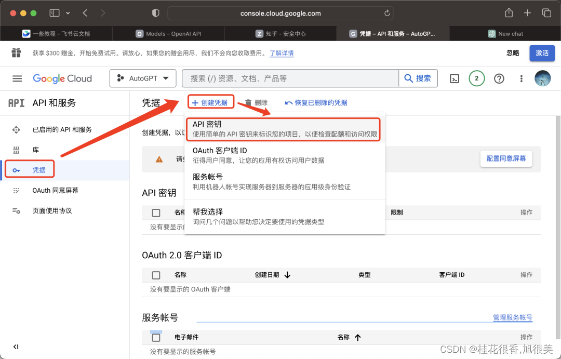561x359 pixels.
Task: Click the Google Cloud logo
Action: (x=62, y=78)
